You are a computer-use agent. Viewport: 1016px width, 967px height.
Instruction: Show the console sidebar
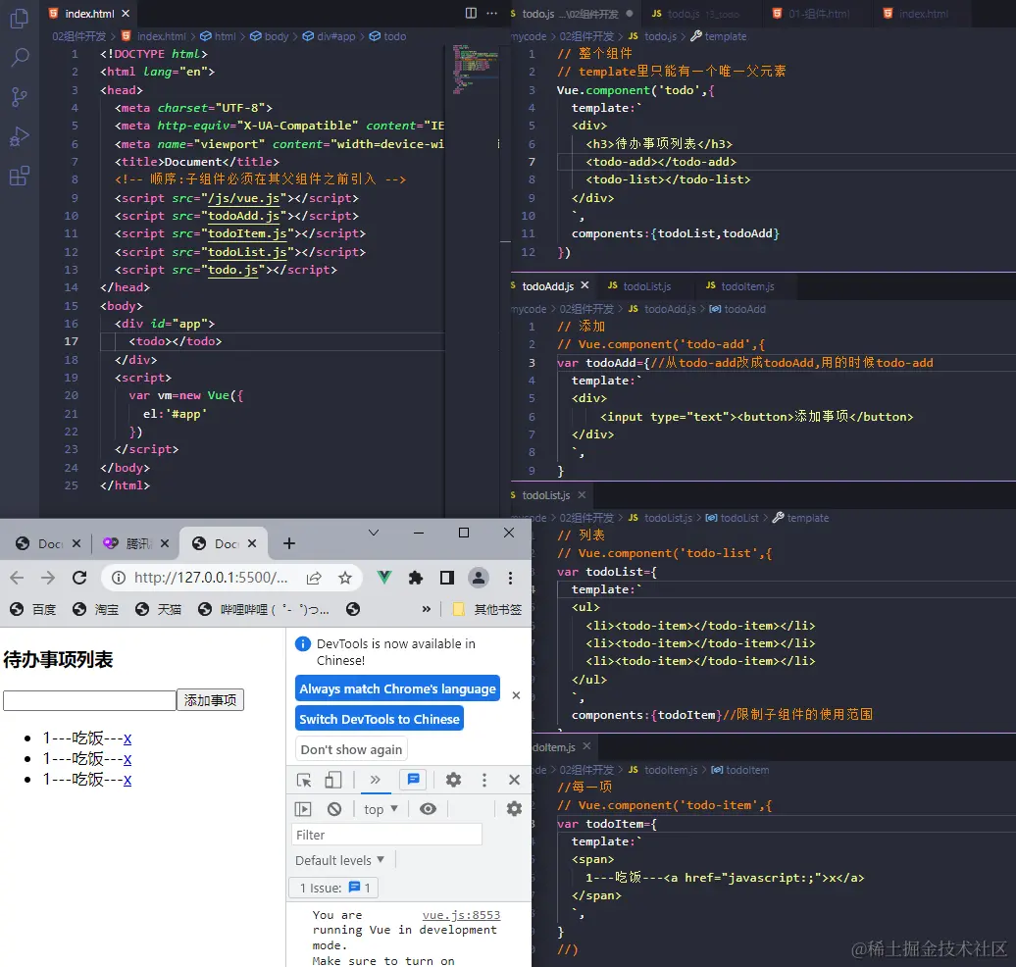click(x=303, y=809)
